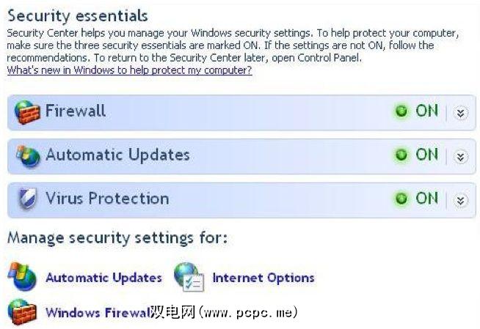Click the Firewall header title text

click(76, 111)
